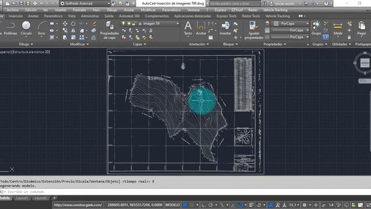Select the Grupo tool
The height and width of the screenshot is (209, 371).
coord(316,28)
